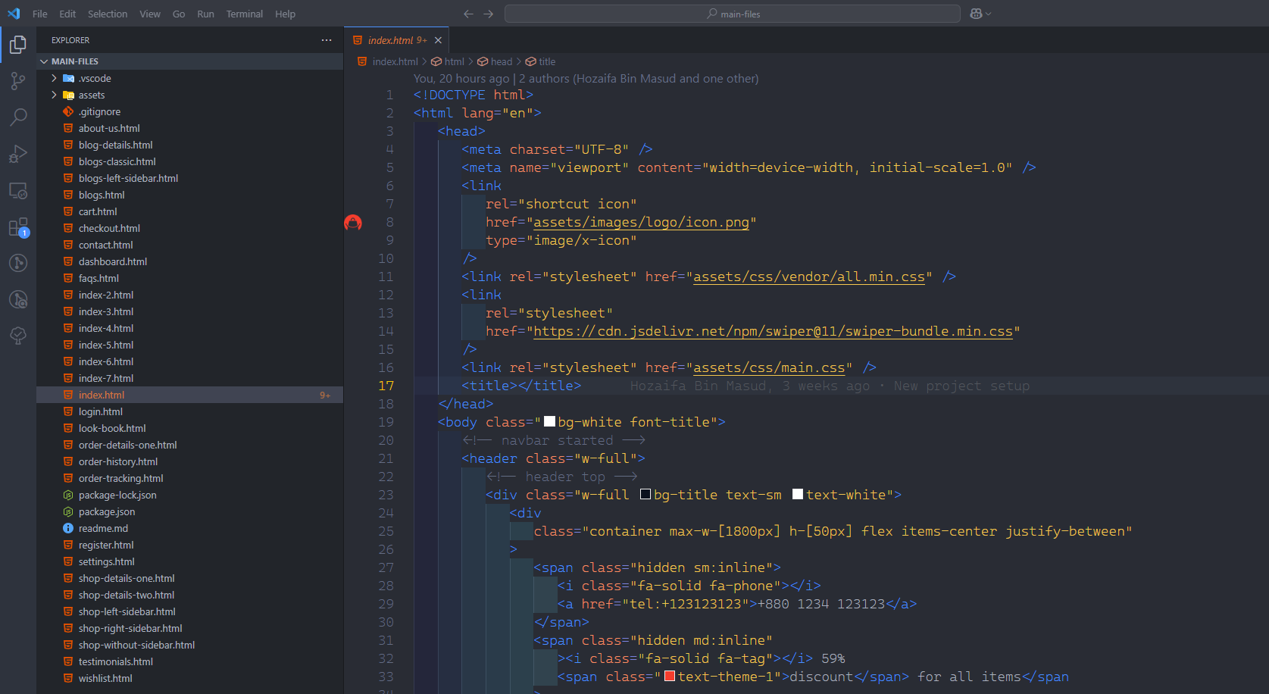Open the Copilot dropdown chevron
1269x694 pixels.
coord(988,14)
